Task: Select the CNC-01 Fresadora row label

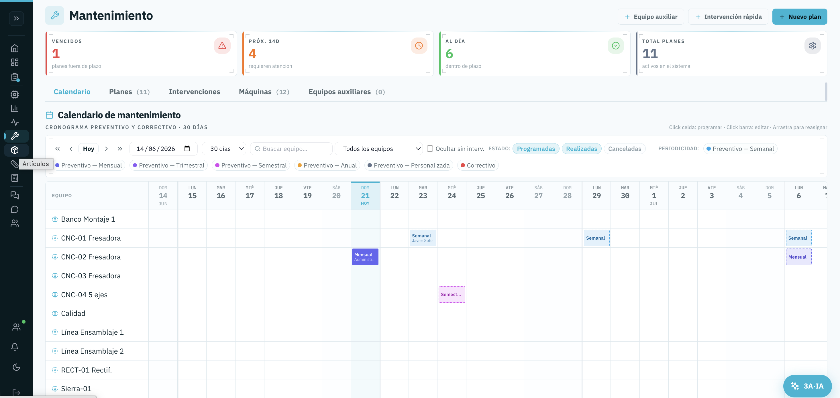Action: click(x=91, y=238)
